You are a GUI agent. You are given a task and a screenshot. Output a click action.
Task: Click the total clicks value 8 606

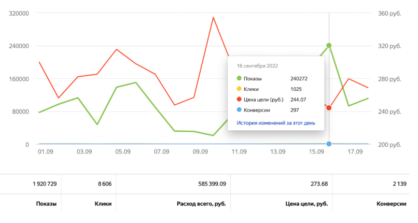coord(105,184)
